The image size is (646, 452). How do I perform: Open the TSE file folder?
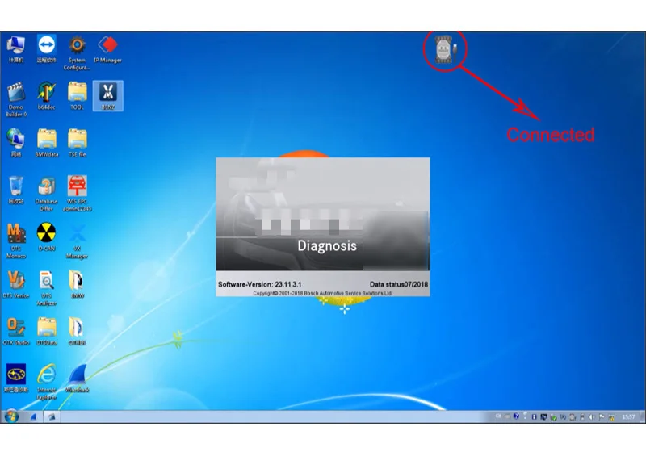(x=77, y=142)
